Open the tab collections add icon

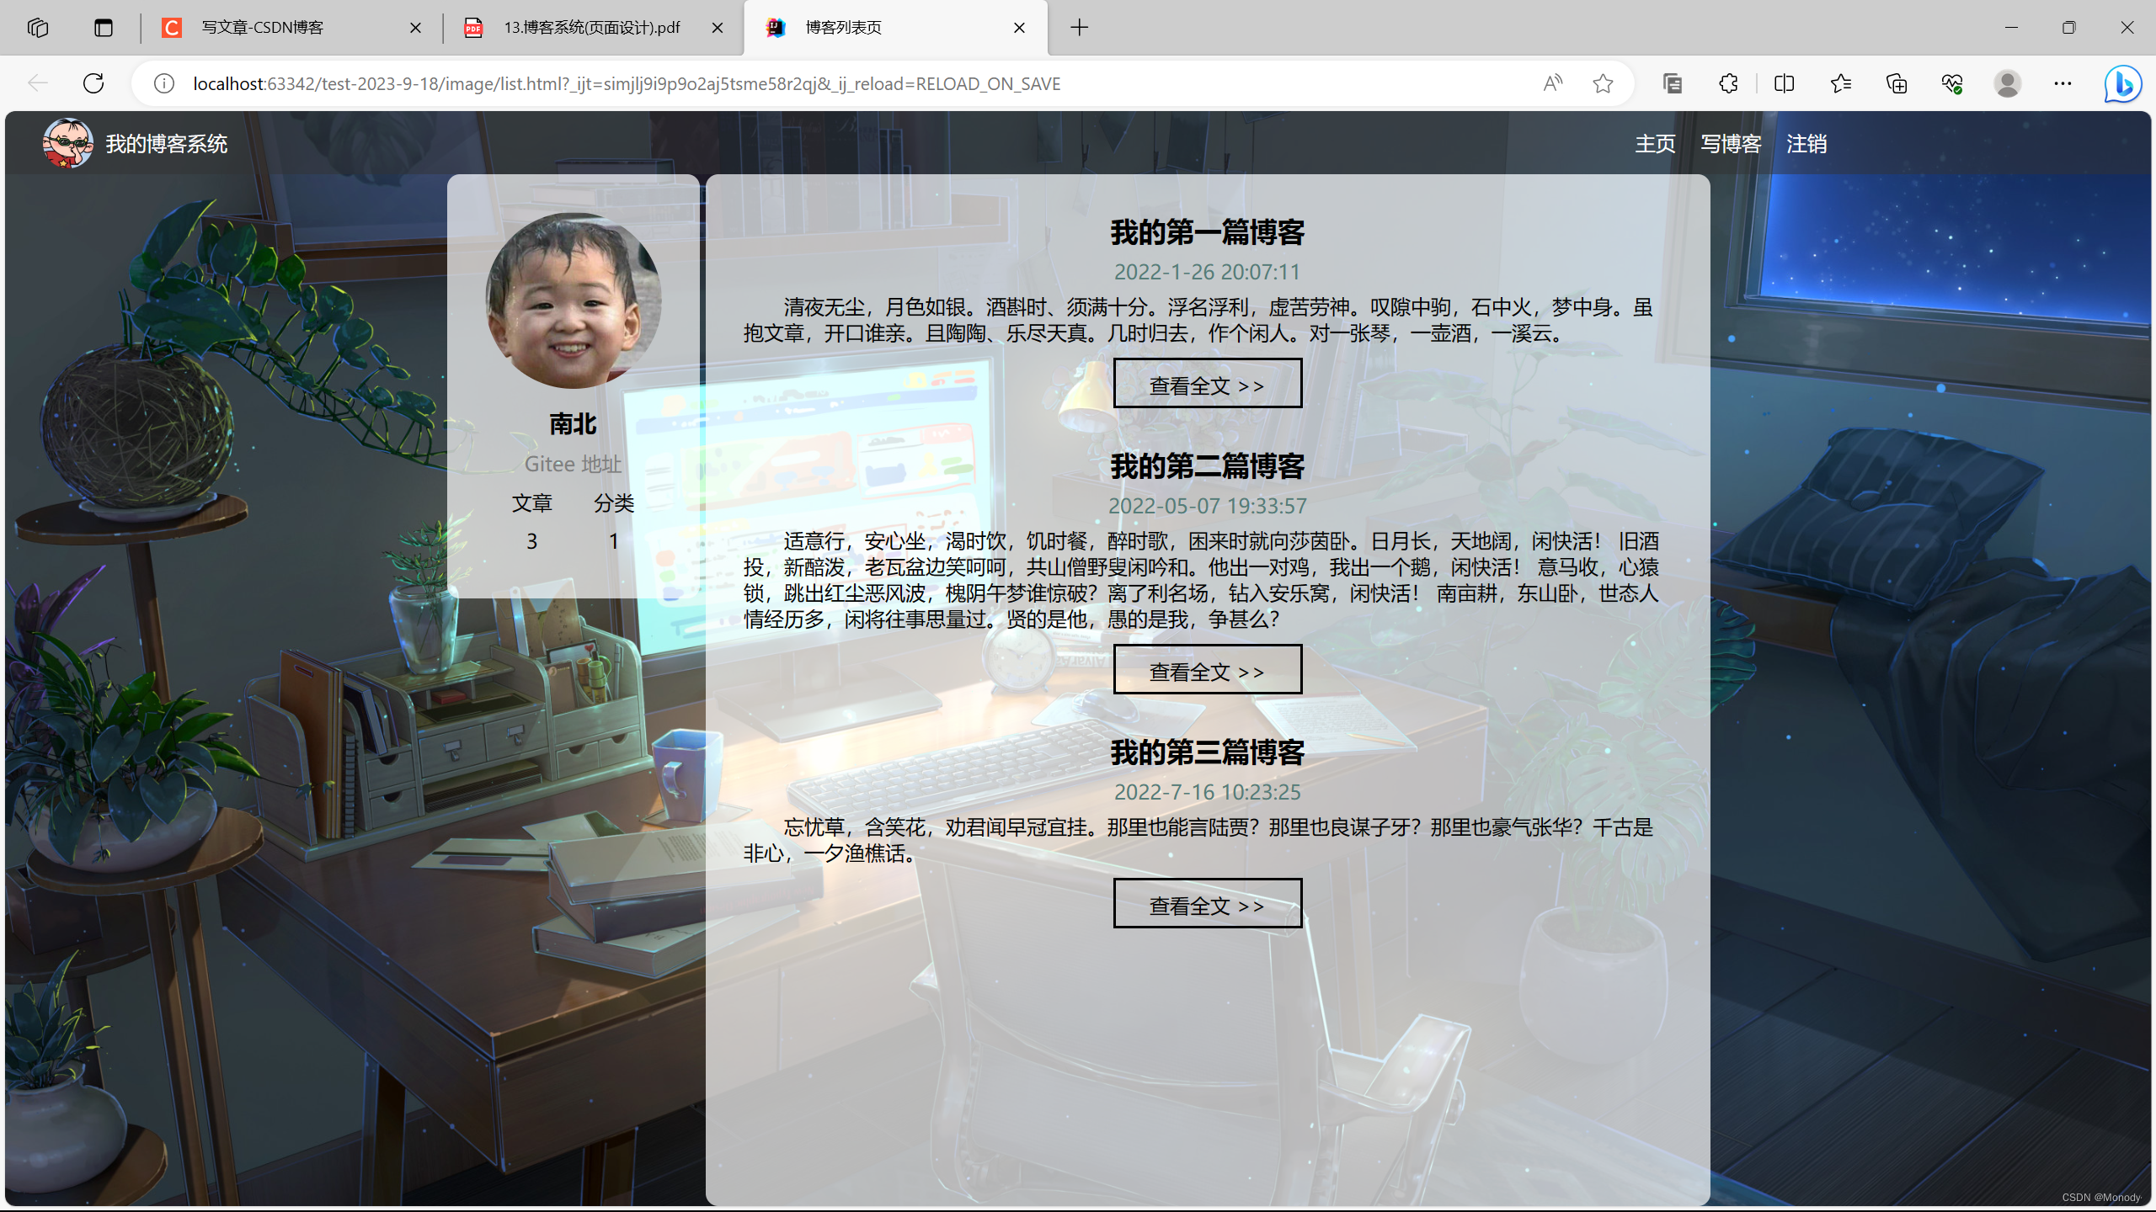1897,83
